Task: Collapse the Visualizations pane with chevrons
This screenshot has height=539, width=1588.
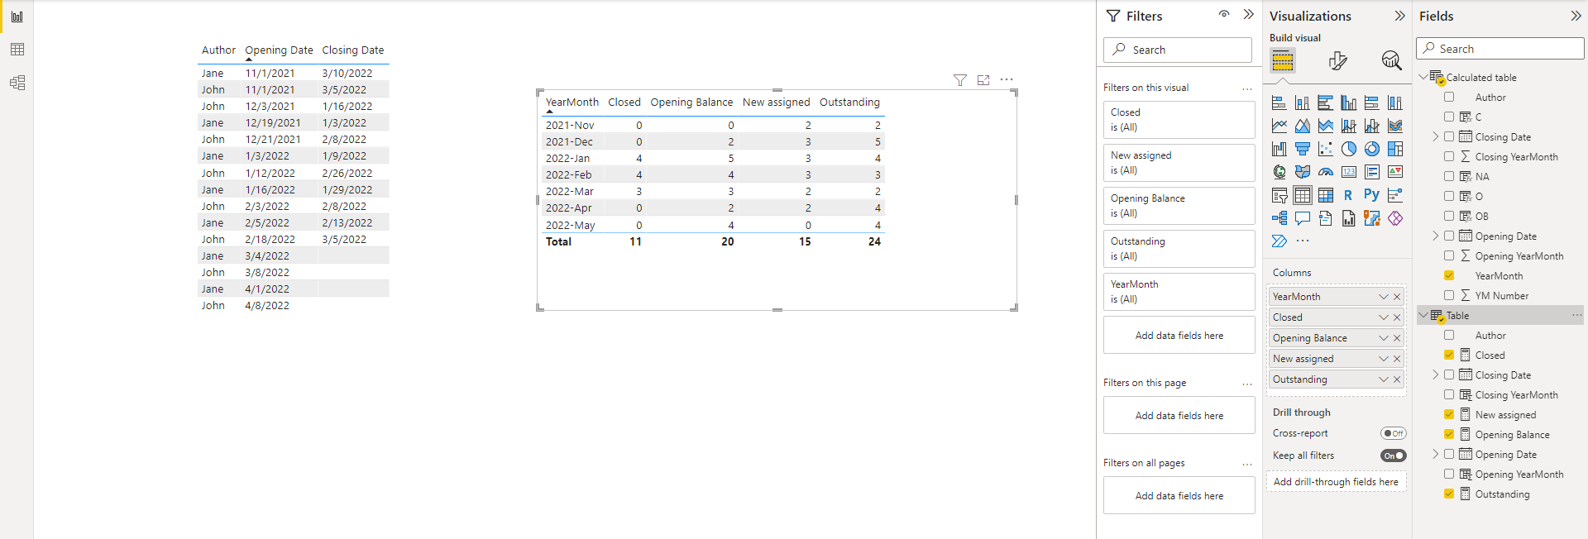Action: pos(1399,16)
